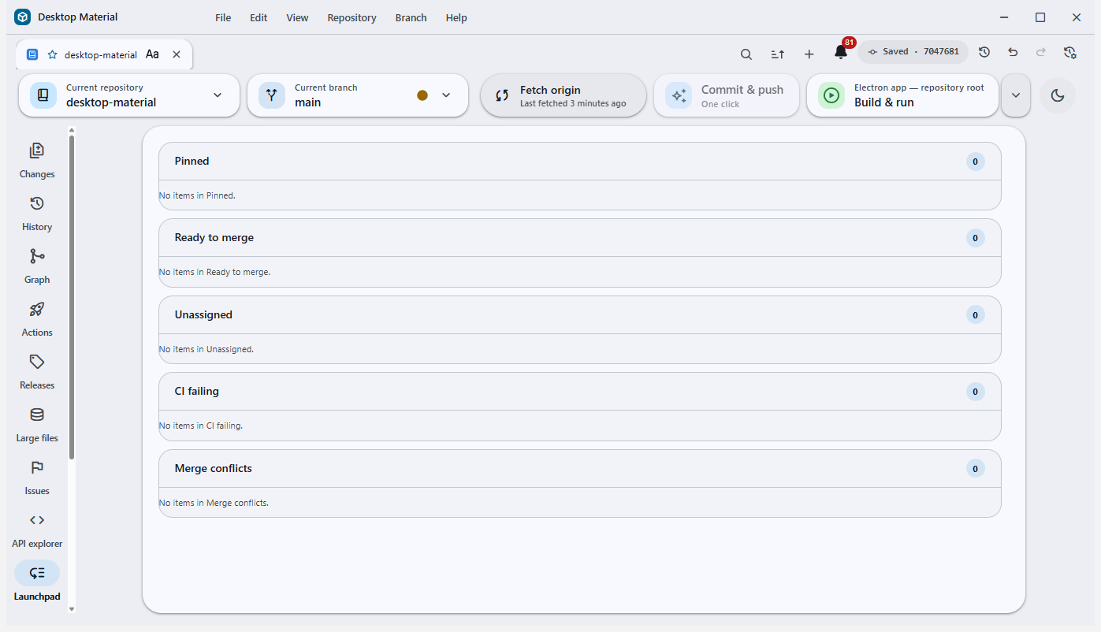Screen dimensions: 1101x632
Task: Open the Issues flag view
Action: click(x=37, y=477)
